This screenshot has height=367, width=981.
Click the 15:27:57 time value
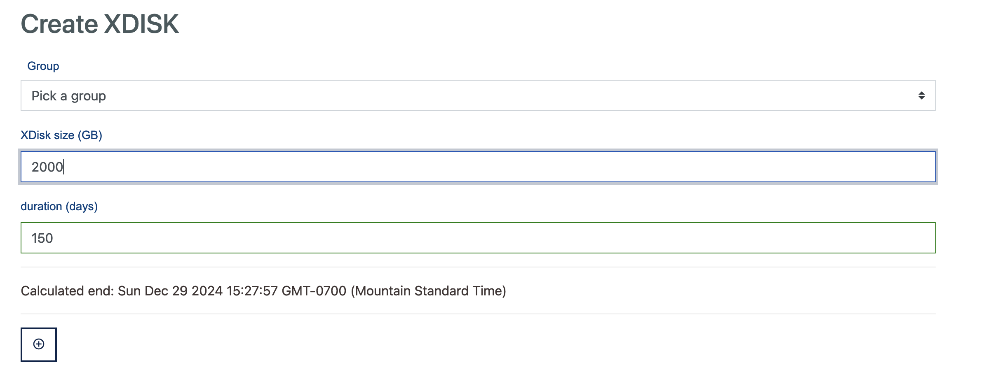pyautogui.click(x=252, y=291)
